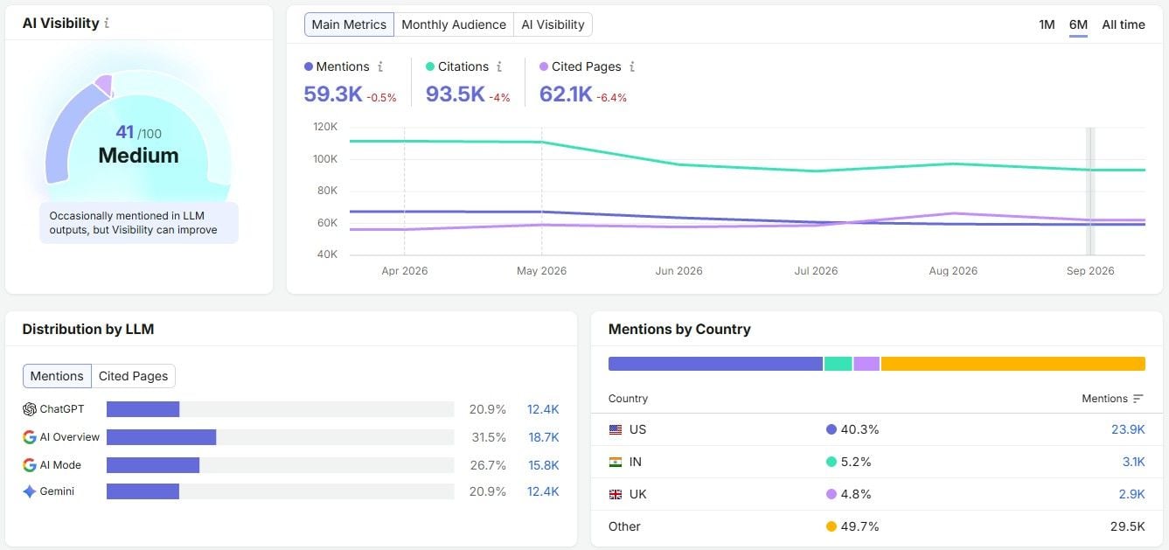The image size is (1169, 550).
Task: Toggle the Citations series legend dot
Action: pyautogui.click(x=430, y=66)
